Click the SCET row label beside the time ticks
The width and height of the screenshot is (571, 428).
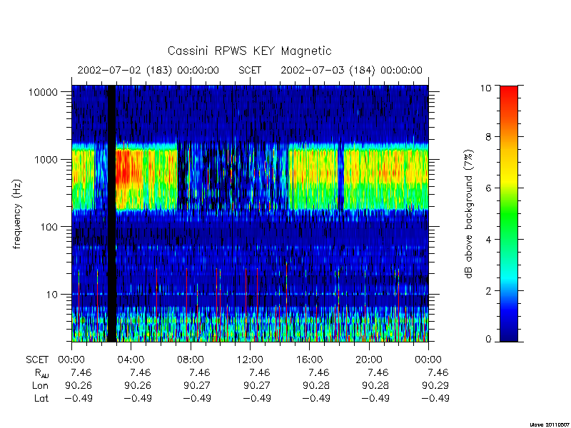pyautogui.click(x=37, y=360)
